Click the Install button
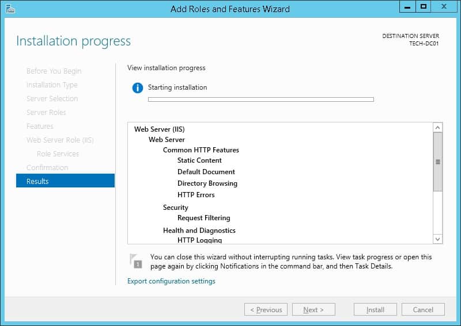 (375, 309)
